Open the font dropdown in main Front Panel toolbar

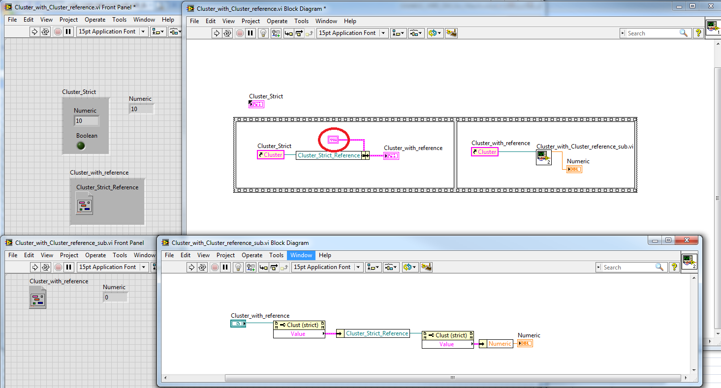(x=113, y=31)
